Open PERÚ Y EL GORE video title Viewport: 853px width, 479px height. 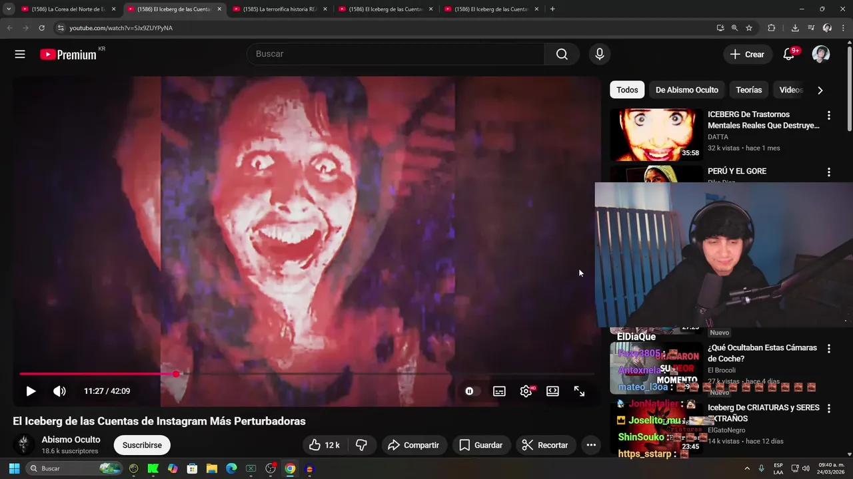click(x=736, y=171)
